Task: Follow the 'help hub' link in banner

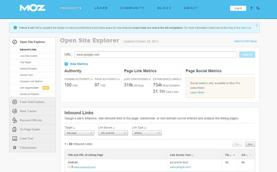Action: click(246, 28)
